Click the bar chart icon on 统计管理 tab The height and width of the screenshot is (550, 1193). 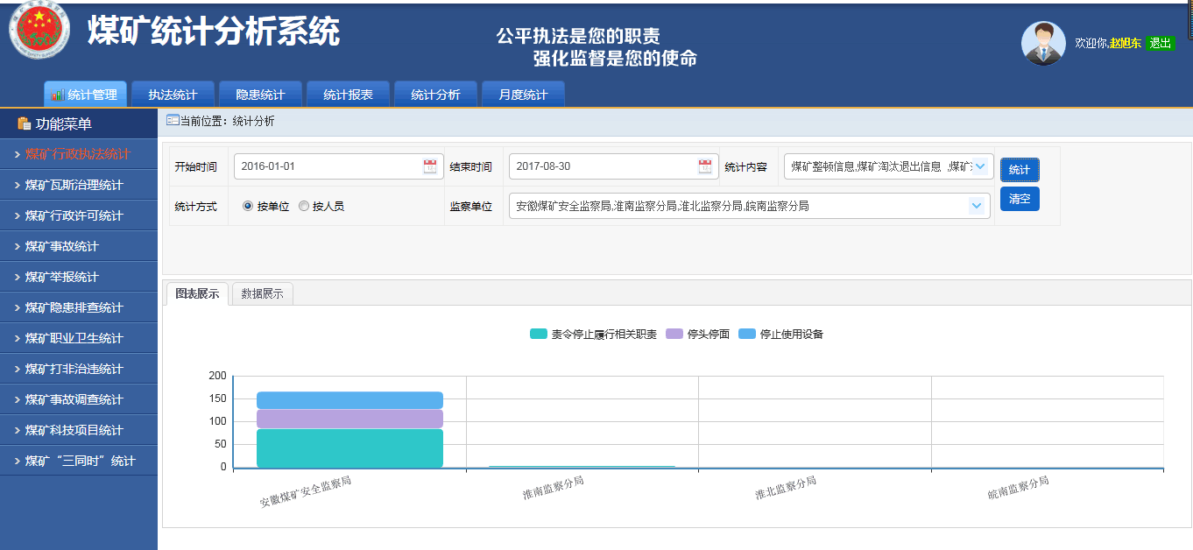point(57,95)
